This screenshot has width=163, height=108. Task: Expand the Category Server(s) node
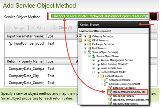(85, 36)
